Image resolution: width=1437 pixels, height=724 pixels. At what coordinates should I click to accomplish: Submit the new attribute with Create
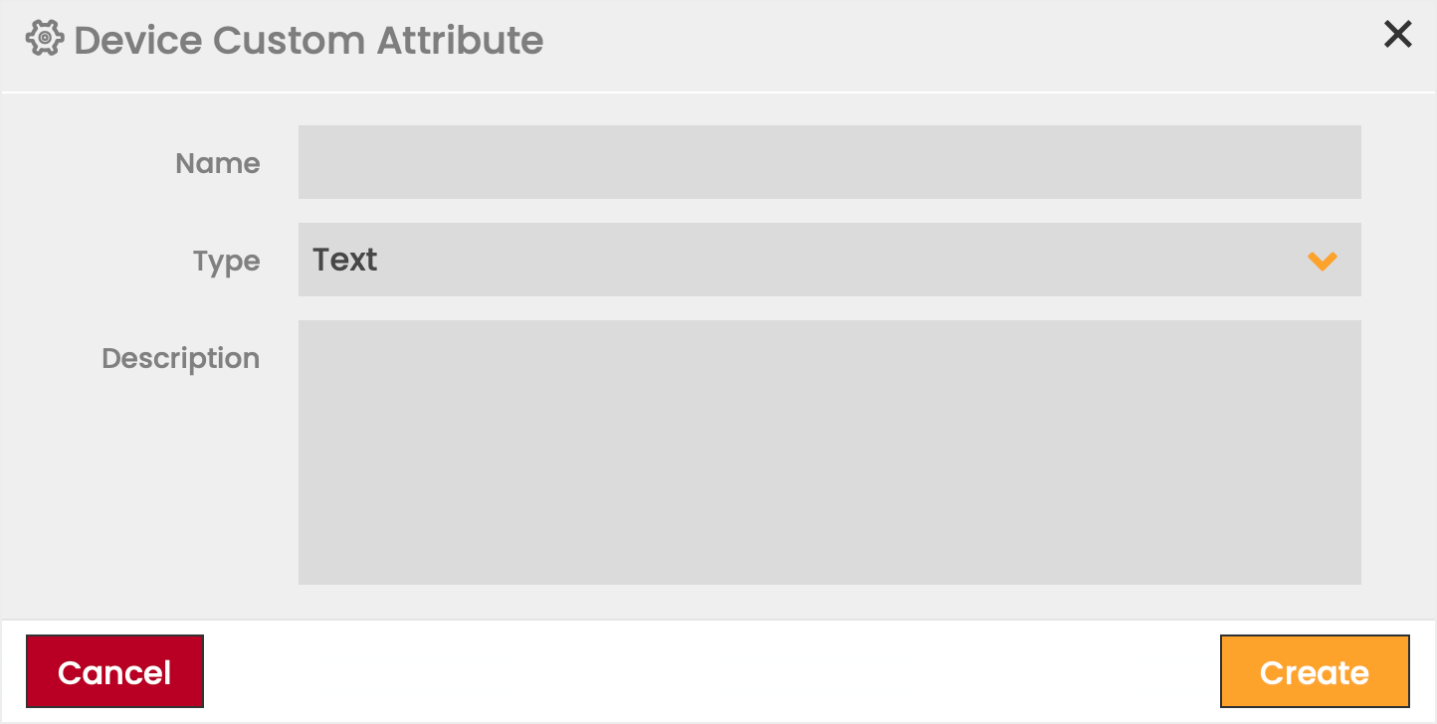[1314, 672]
